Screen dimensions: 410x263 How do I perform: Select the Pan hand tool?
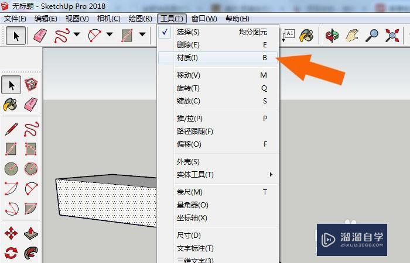click(352, 35)
